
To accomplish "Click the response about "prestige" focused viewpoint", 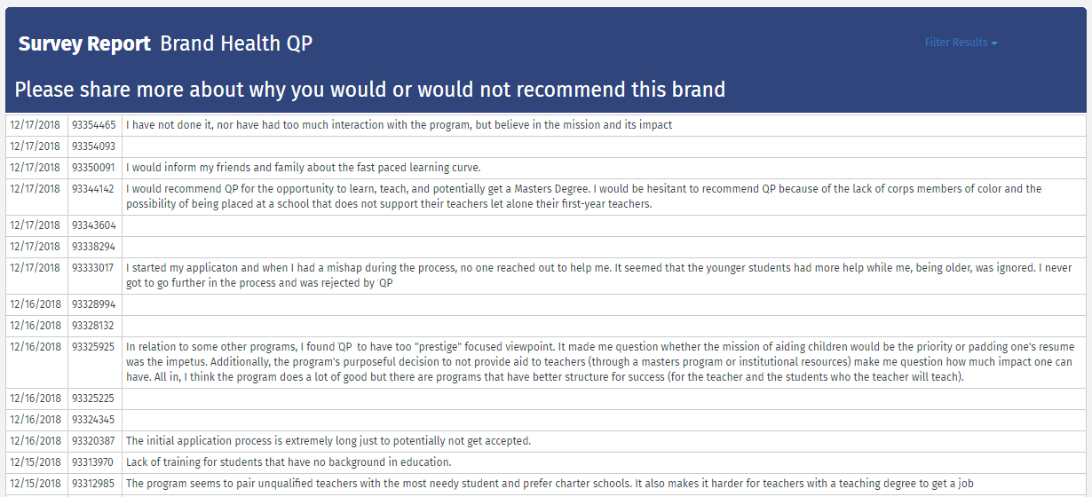I will pyautogui.click(x=599, y=362).
